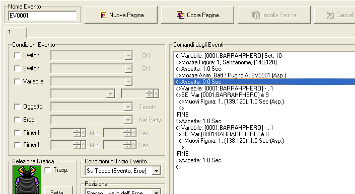The image size is (355, 194).
Task: Open the first Switch selector ellipsis button
Action: click(x=128, y=56)
